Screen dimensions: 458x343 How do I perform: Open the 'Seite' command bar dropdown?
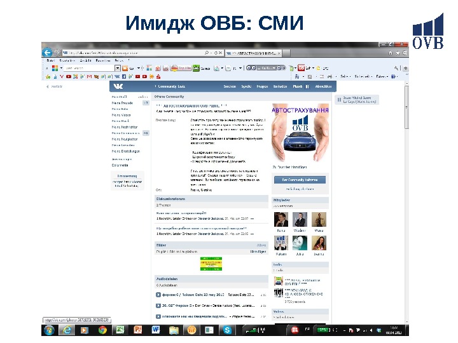[x=345, y=76]
